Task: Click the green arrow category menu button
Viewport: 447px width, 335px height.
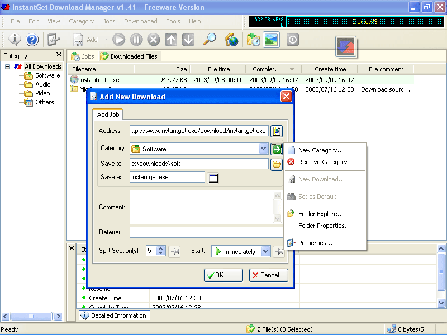Action: point(277,149)
